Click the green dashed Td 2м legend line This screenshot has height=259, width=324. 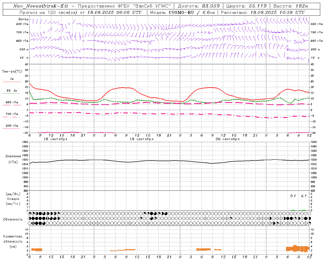coord(11,94)
